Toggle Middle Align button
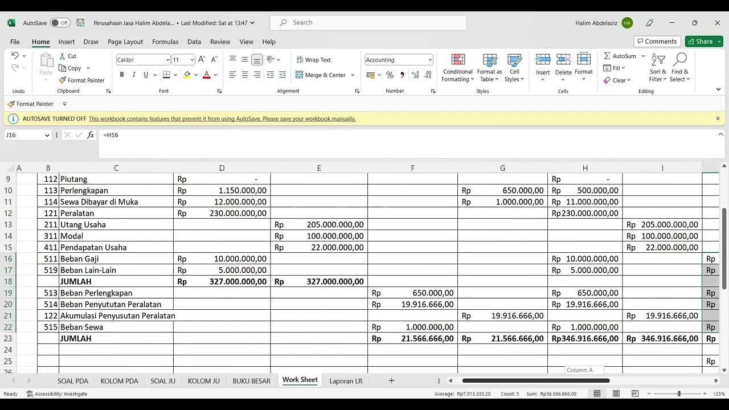The height and width of the screenshot is (410, 729). pyautogui.click(x=245, y=59)
